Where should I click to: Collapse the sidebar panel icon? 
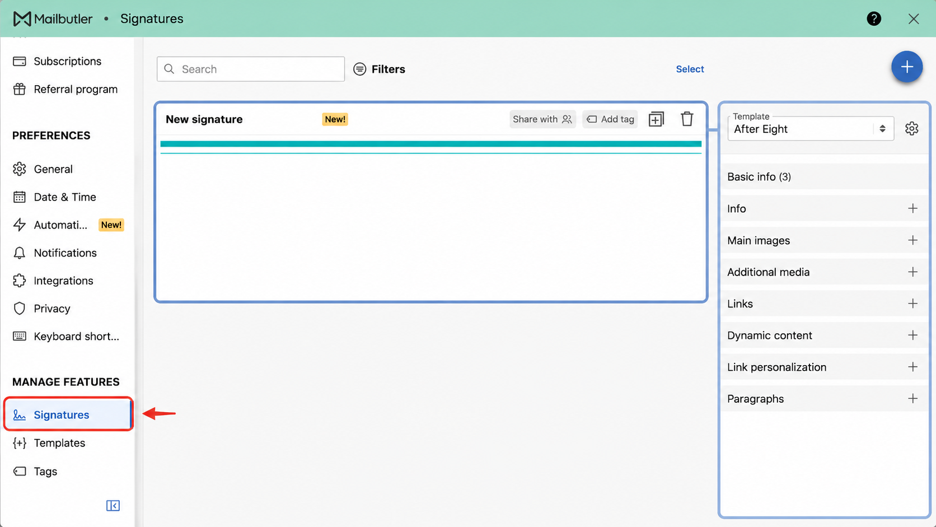point(113,506)
